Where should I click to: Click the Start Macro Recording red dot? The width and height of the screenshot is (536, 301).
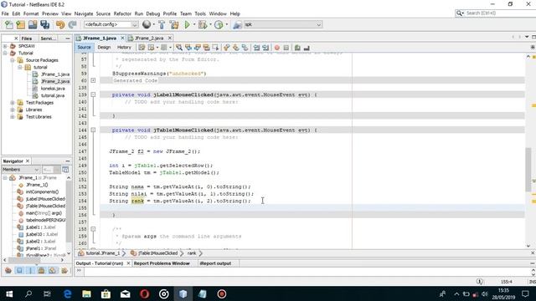(277, 48)
